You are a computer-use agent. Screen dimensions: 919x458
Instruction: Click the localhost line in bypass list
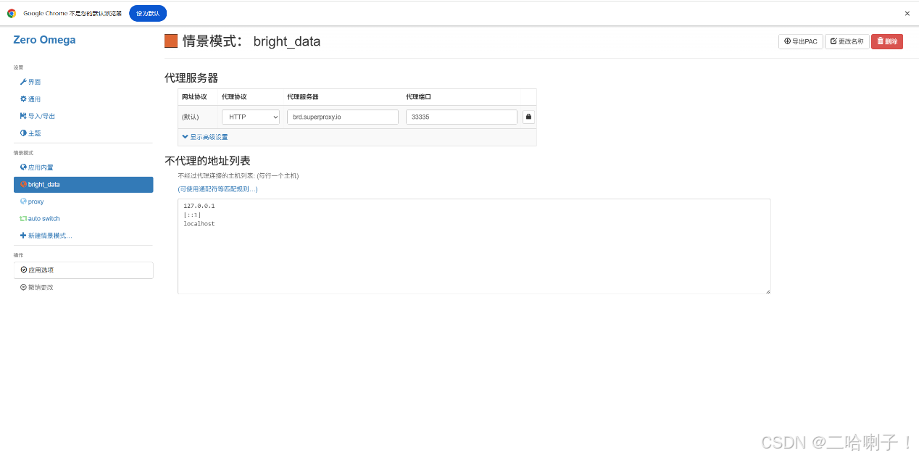[199, 224]
